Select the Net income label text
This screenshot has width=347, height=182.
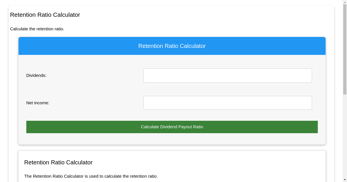pyautogui.click(x=38, y=103)
